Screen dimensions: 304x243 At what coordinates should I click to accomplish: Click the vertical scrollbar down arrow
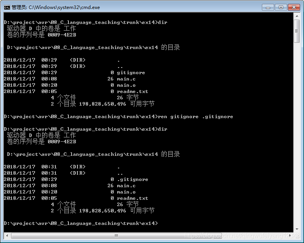(x=297, y=229)
